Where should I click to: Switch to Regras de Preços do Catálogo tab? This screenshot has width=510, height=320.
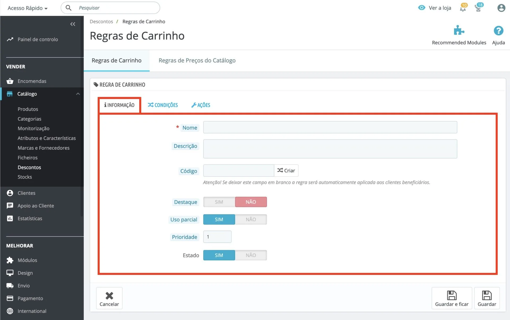197,60
